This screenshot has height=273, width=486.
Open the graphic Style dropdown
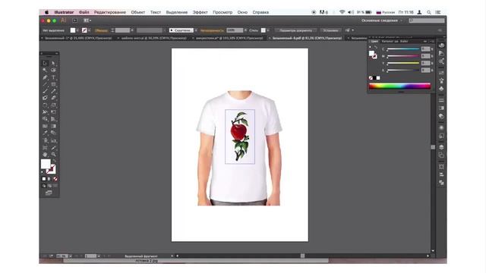pyautogui.click(x=268, y=30)
